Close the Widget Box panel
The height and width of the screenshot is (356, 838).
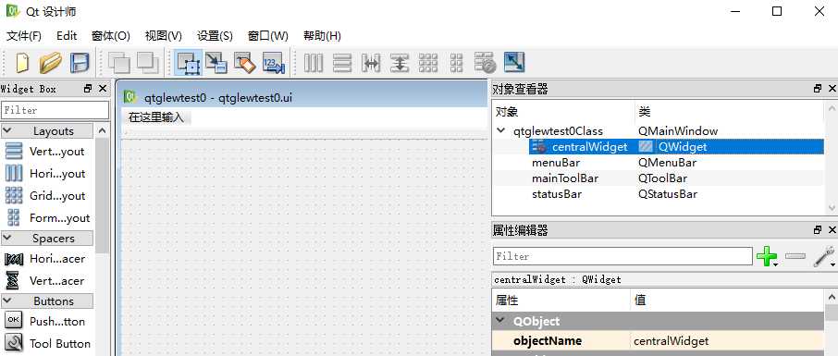point(103,89)
